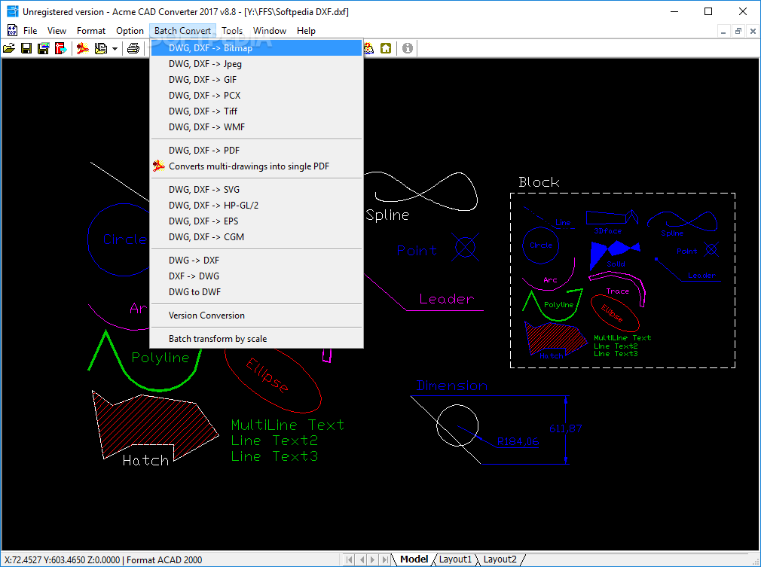Screen dimensions: 761x567
Task: Select DWG, DXF -> PDF
Action: coord(257,151)
